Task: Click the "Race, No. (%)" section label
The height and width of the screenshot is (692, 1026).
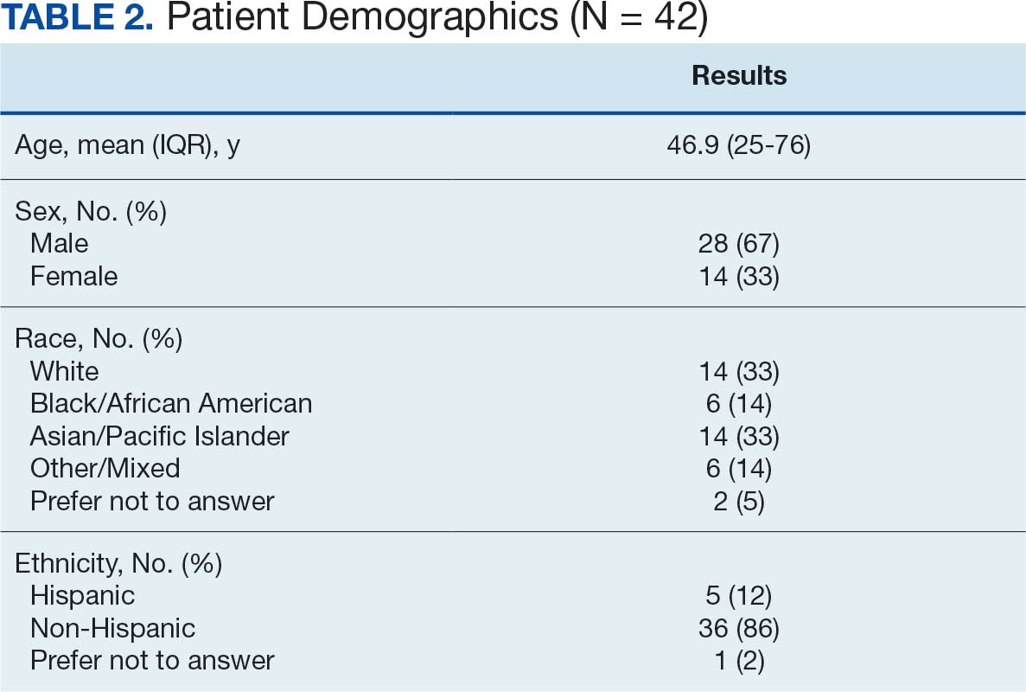Action: pyautogui.click(x=99, y=338)
